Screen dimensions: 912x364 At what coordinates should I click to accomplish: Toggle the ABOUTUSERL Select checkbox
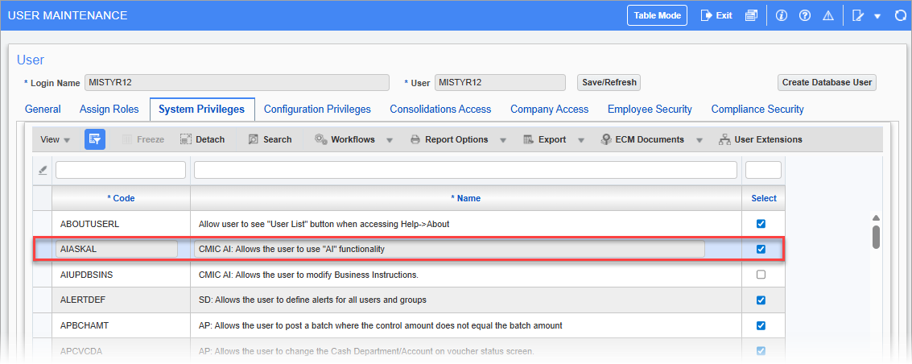(x=760, y=224)
